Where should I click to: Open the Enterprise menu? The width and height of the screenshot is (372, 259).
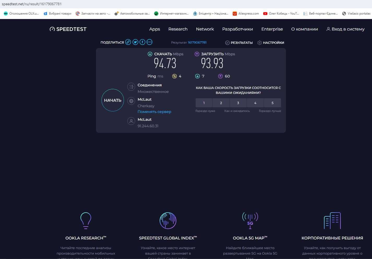tap(272, 29)
